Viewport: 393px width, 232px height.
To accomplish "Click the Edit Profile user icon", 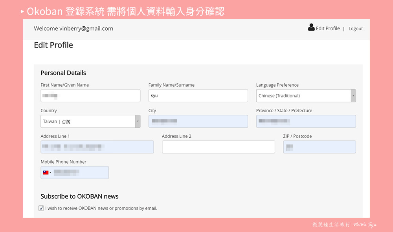I will (x=311, y=27).
